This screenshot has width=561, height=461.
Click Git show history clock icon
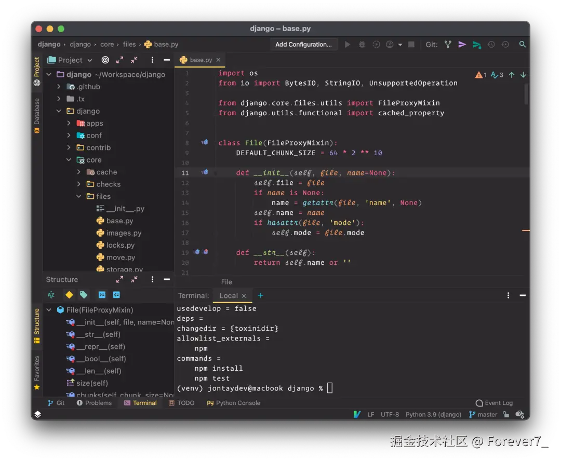click(491, 44)
